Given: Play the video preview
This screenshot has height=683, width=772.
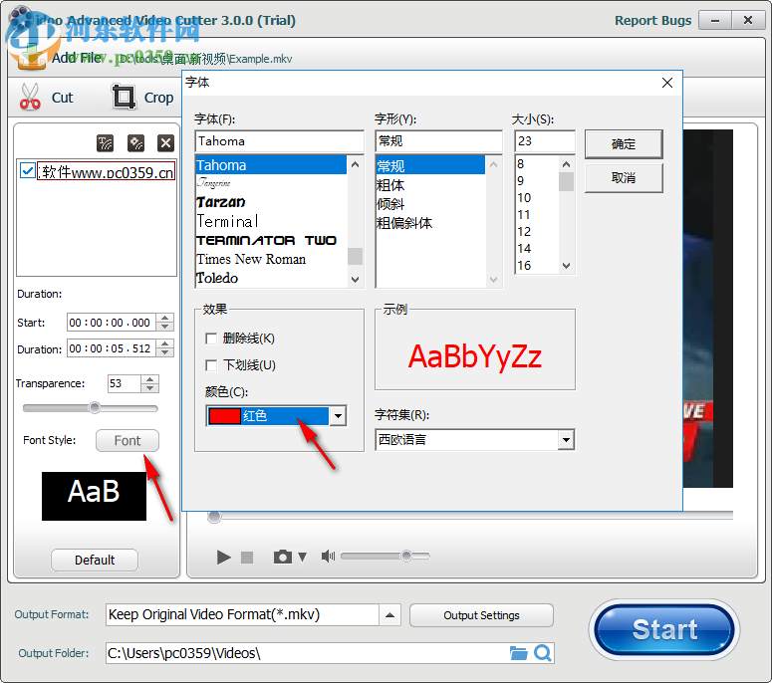Looking at the screenshot, I should pos(223,557).
